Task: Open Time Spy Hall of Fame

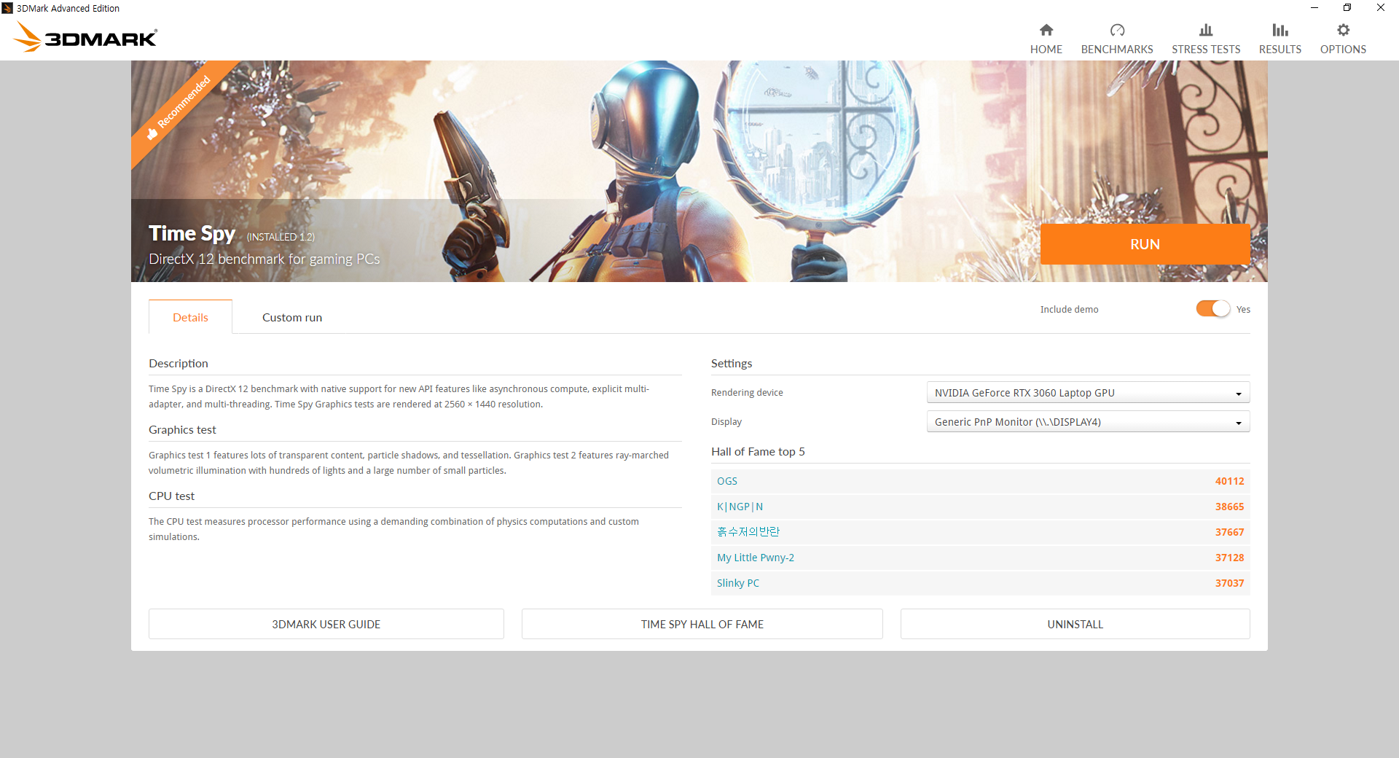Action: coord(702,624)
